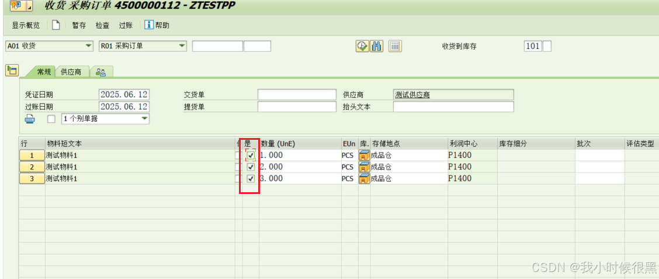Viewport: 659px width, 279px height.
Task: Open the partner icon tab next to 供应商
Action: click(101, 72)
